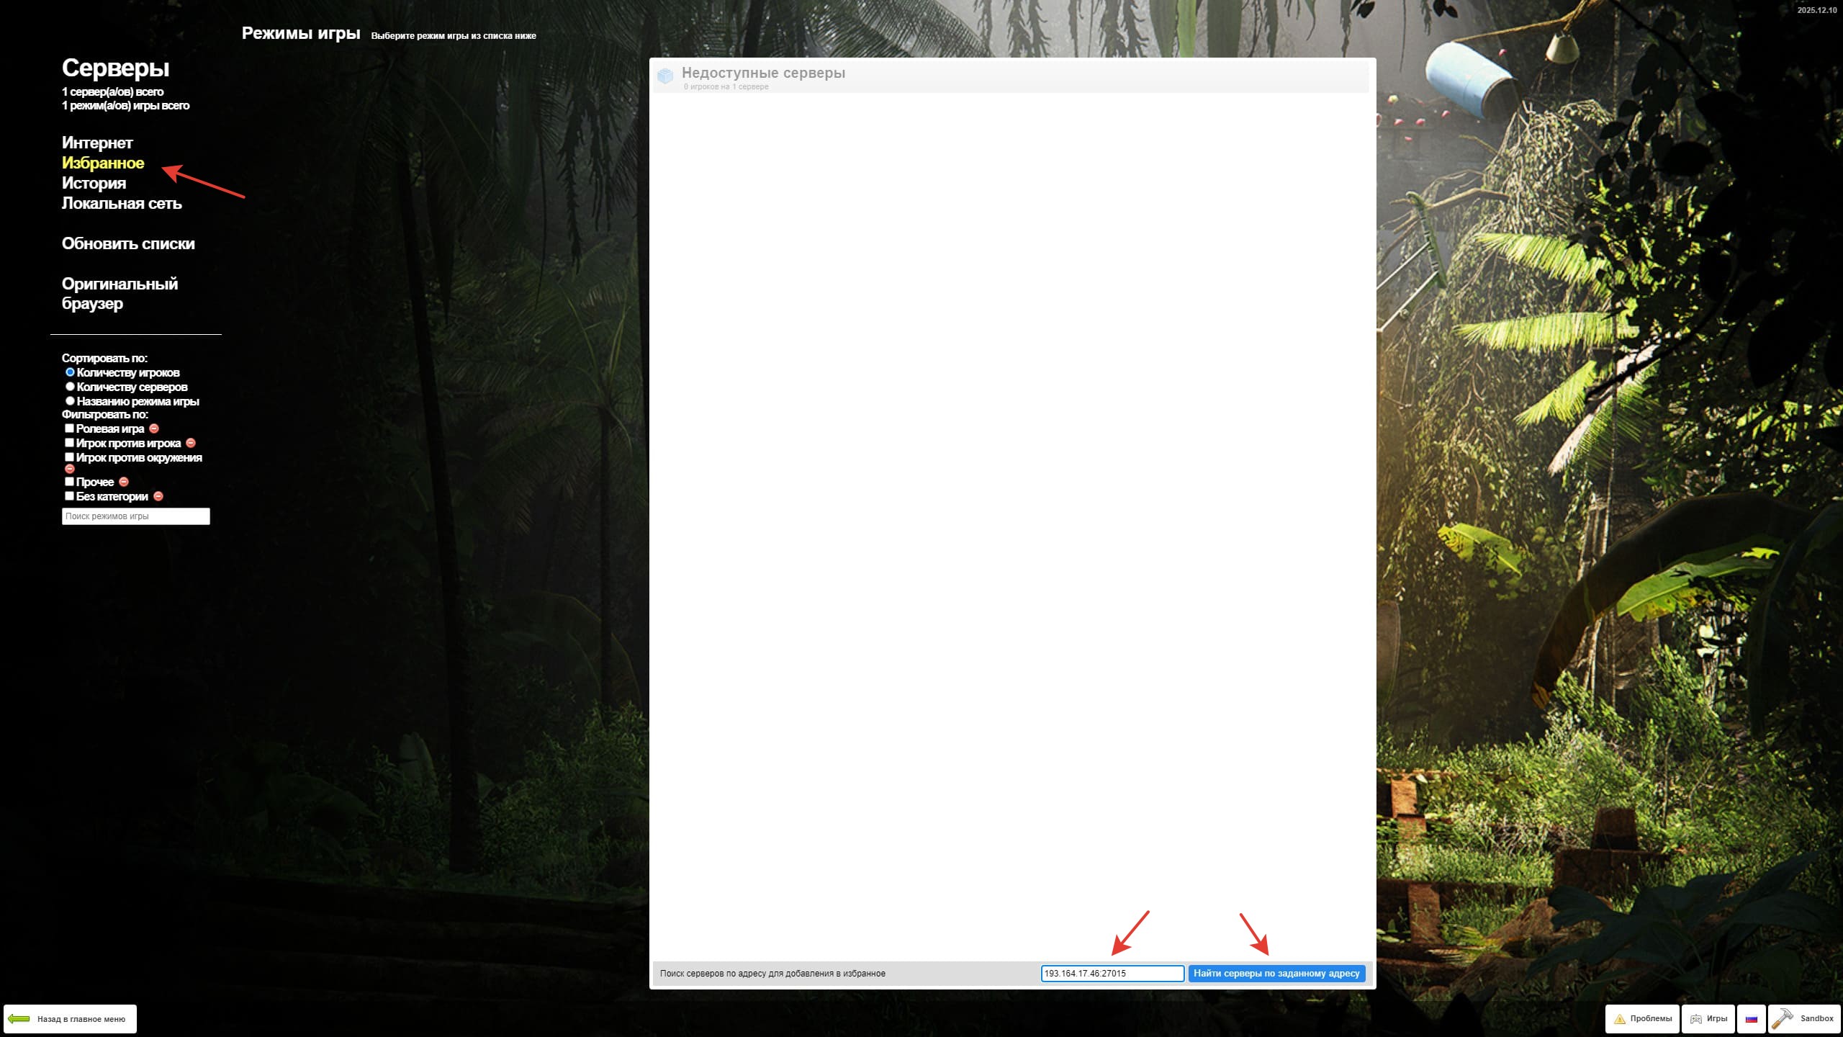Click the red minus next to Прочее
The height and width of the screenshot is (1037, 1843).
click(x=124, y=482)
